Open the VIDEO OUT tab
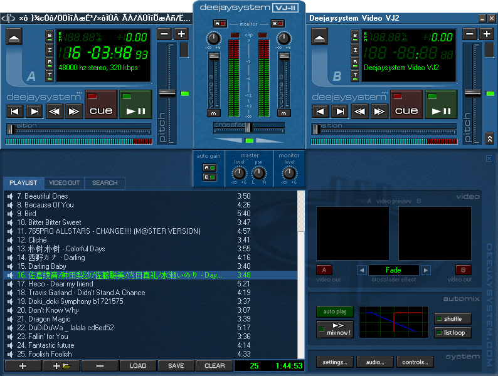This screenshot has width=498, height=376. [x=64, y=183]
